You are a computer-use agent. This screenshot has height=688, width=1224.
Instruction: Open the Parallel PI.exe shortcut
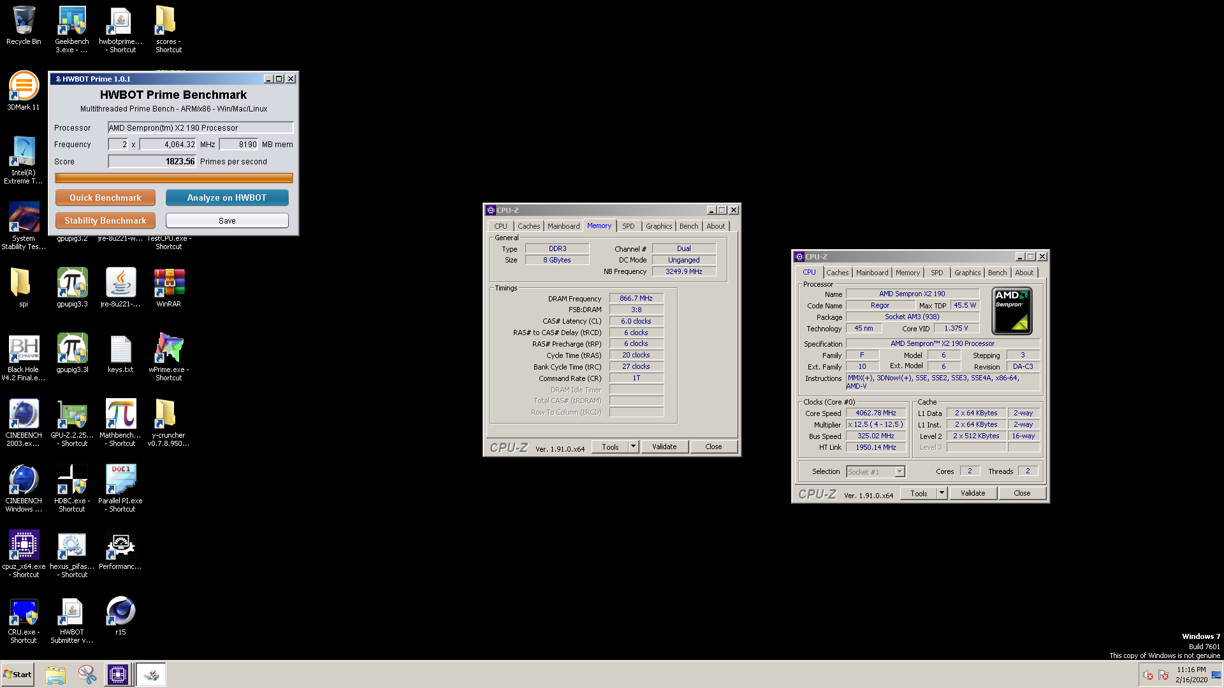(120, 489)
